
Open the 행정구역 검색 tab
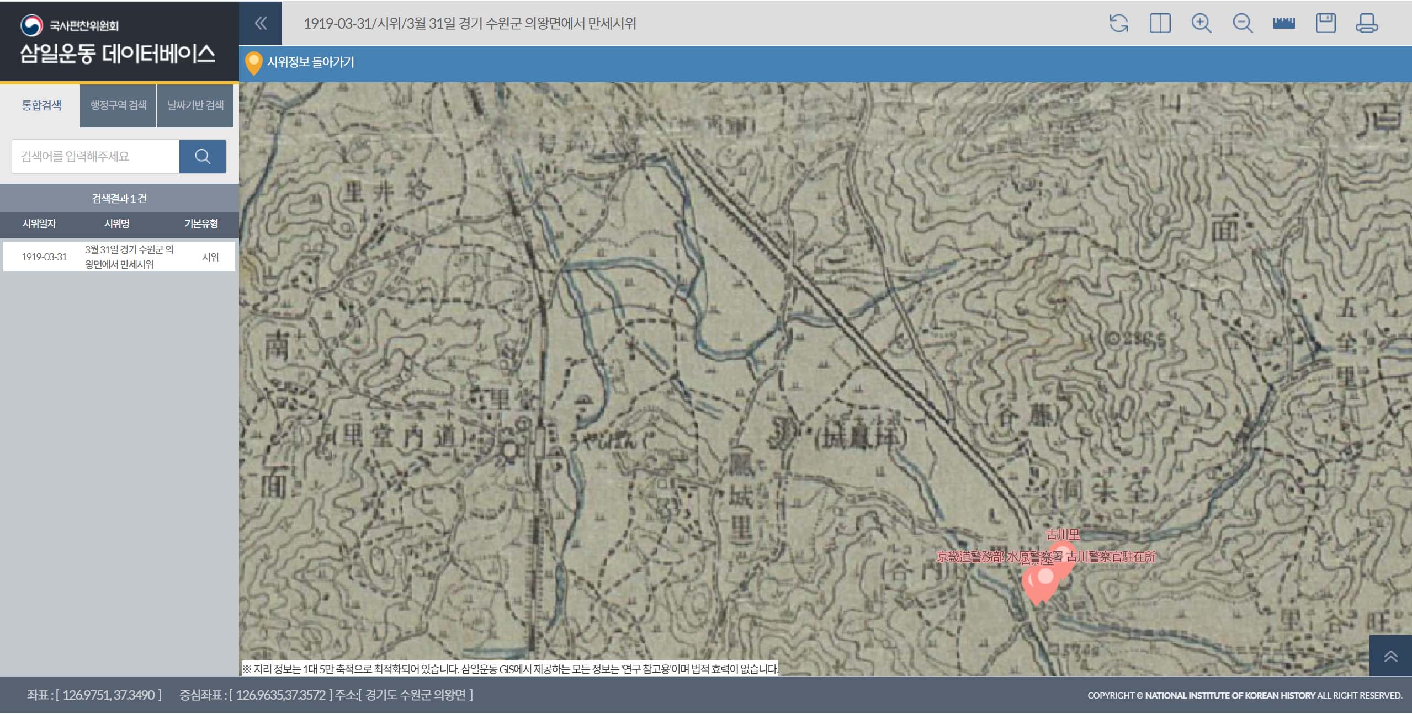pos(118,105)
